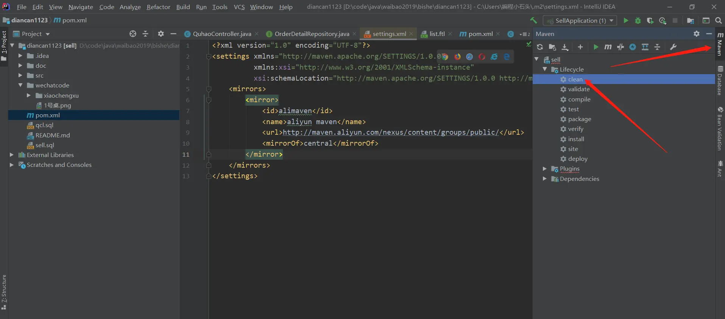Build the project with the hammer icon
The height and width of the screenshot is (319, 725).
[533, 20]
